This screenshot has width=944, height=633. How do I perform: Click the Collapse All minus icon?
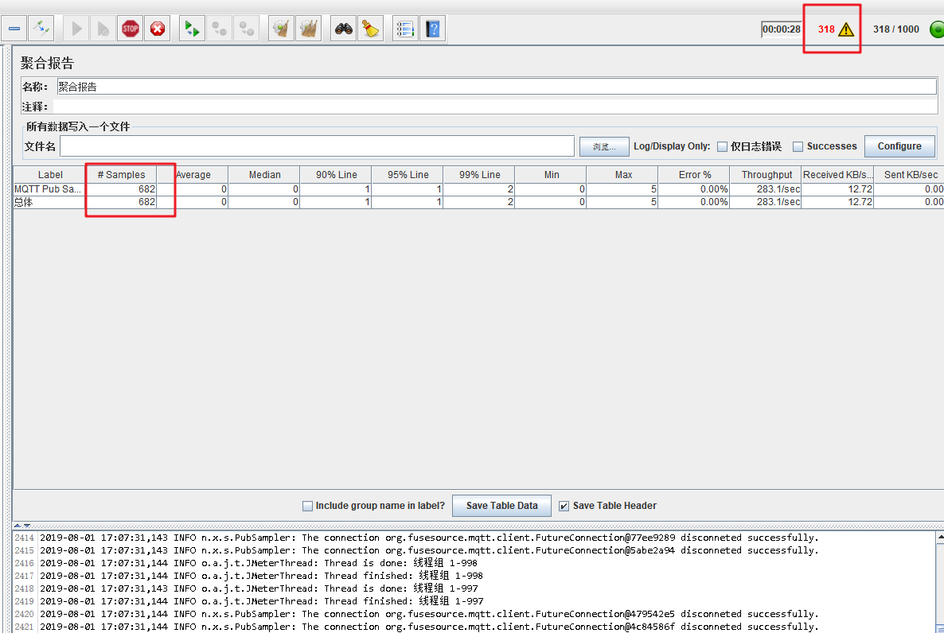(x=14, y=29)
